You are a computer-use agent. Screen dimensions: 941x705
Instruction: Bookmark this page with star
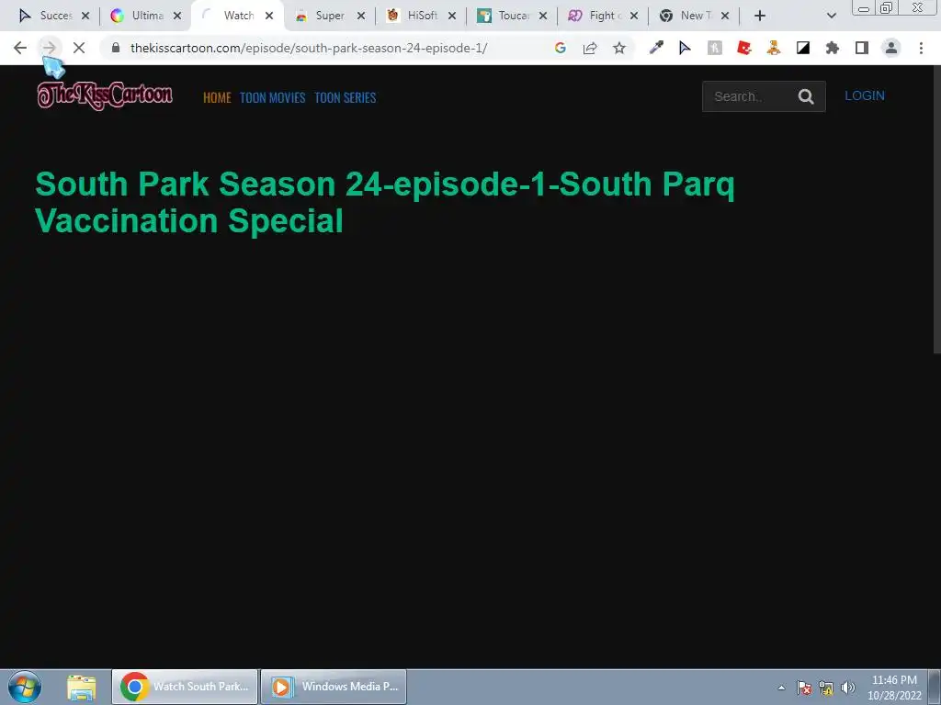619,48
